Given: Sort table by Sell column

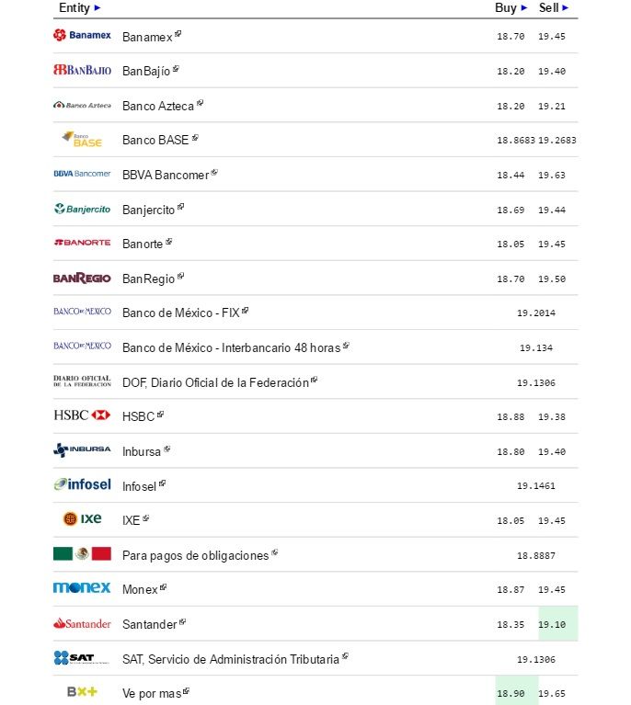Looking at the screenshot, I should (x=554, y=7).
